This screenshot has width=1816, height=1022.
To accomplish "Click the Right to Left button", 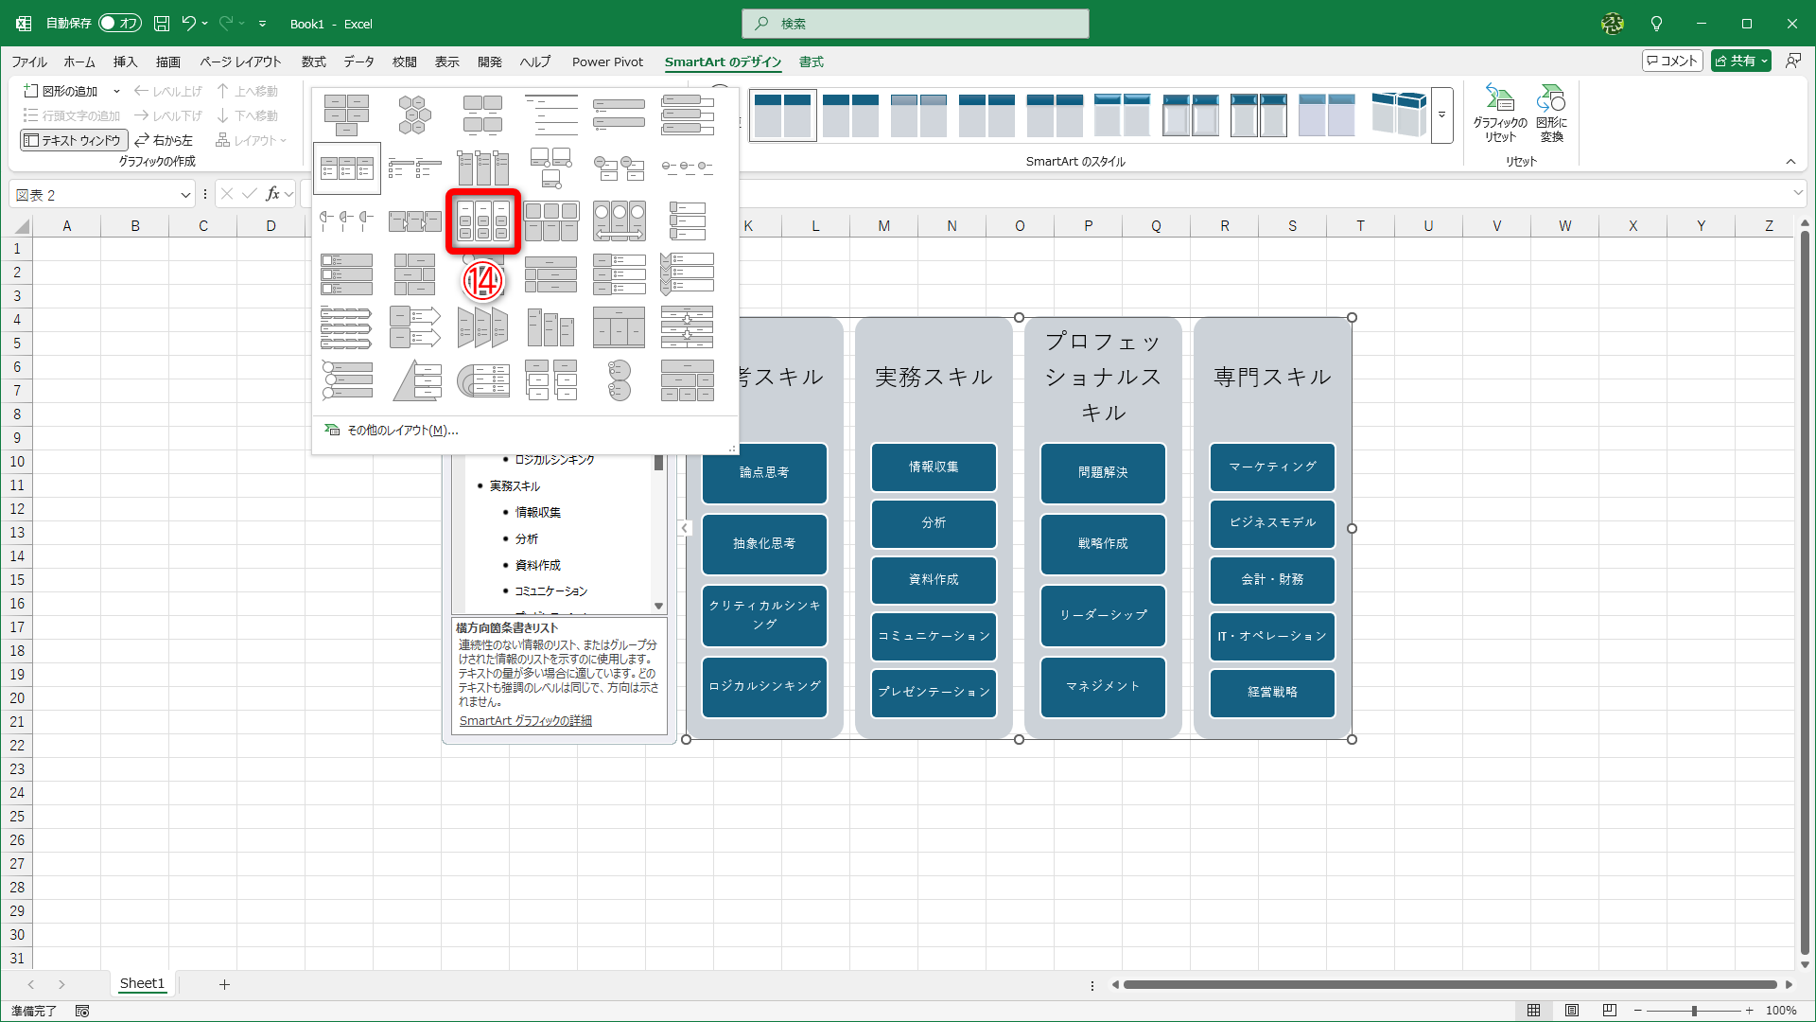I will (164, 140).
